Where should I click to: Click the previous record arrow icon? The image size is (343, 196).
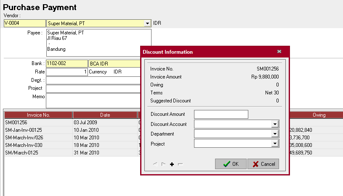click(155, 165)
